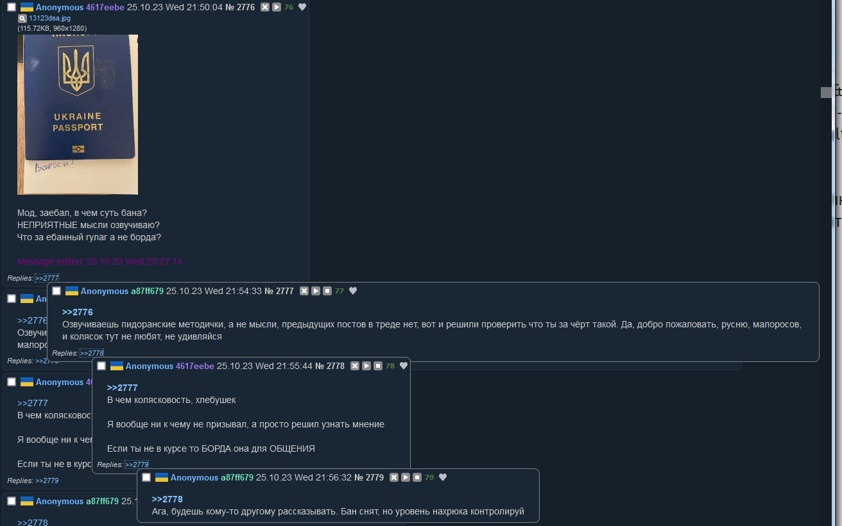
Task: Click magnifier icon beside 13123dsa.jpg
Action: coord(22,18)
